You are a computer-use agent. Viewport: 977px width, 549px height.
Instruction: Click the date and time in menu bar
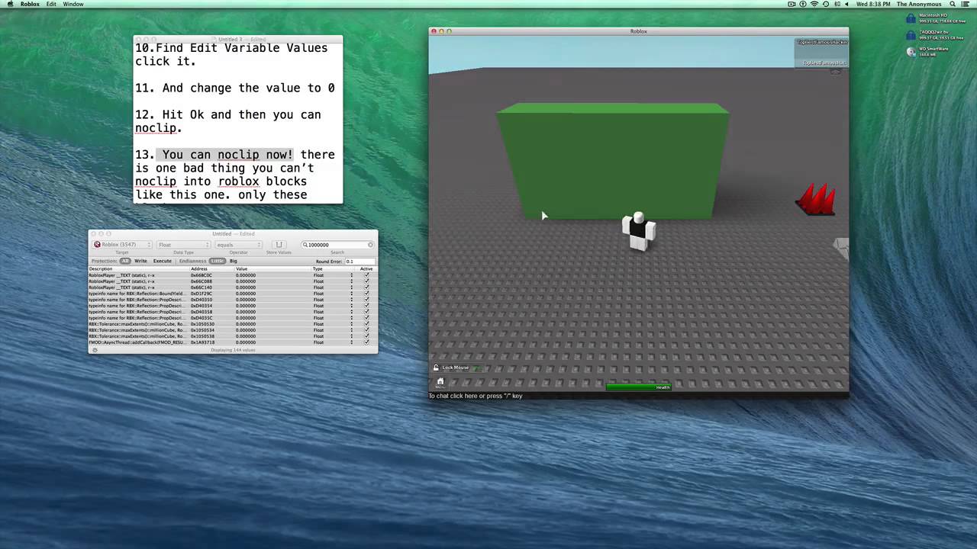click(873, 4)
